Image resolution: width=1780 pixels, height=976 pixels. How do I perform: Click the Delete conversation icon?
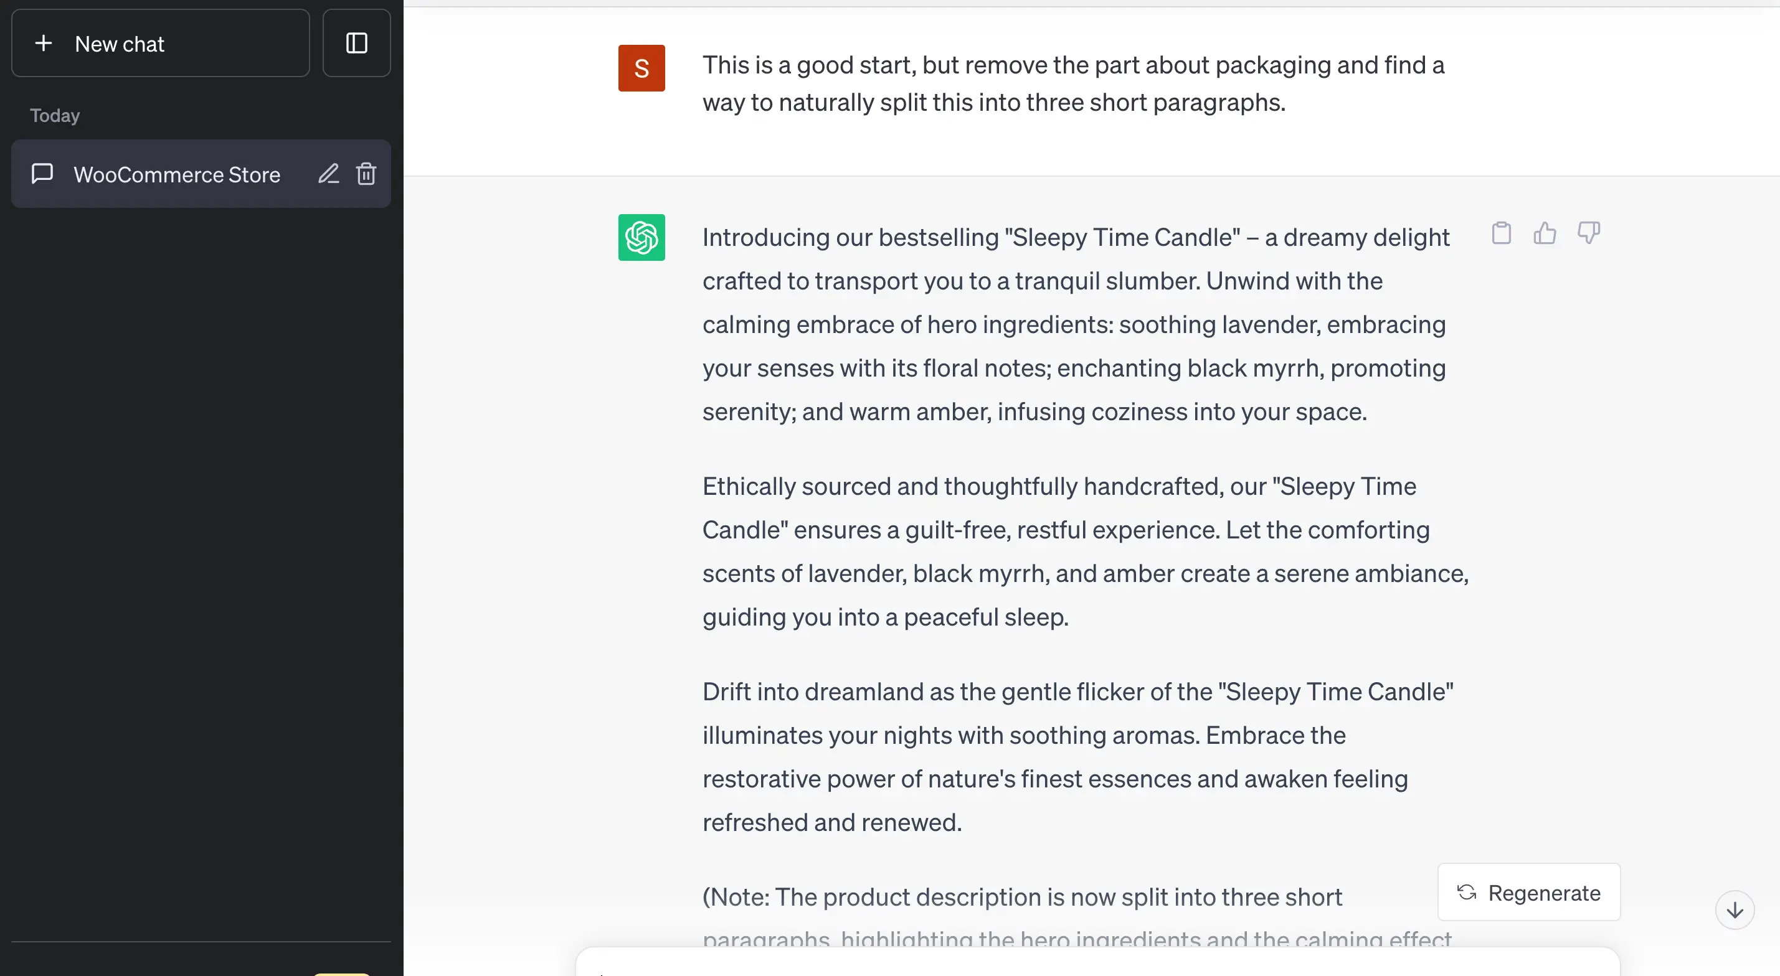coord(367,174)
